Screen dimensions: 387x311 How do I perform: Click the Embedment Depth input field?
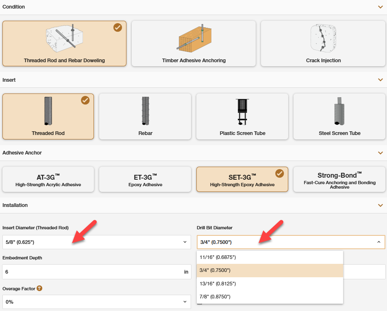(92, 272)
